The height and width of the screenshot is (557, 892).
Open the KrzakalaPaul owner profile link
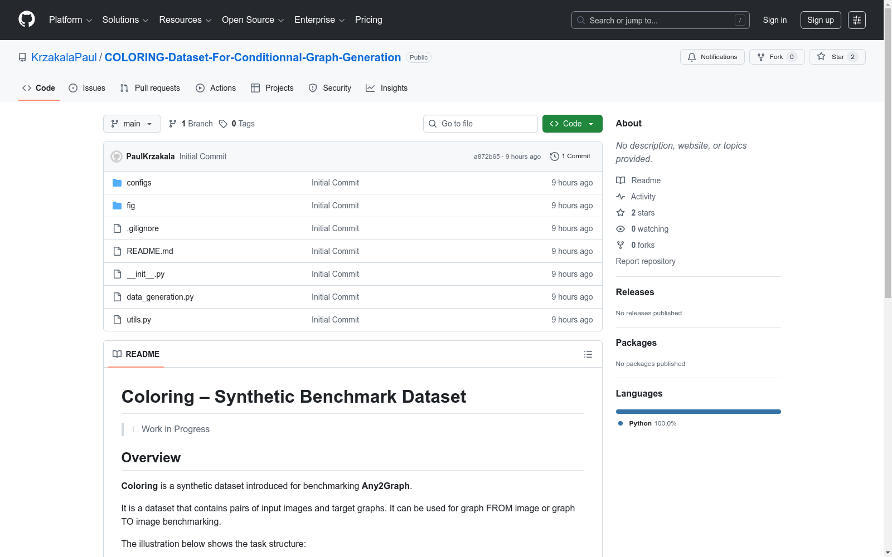[x=64, y=57]
